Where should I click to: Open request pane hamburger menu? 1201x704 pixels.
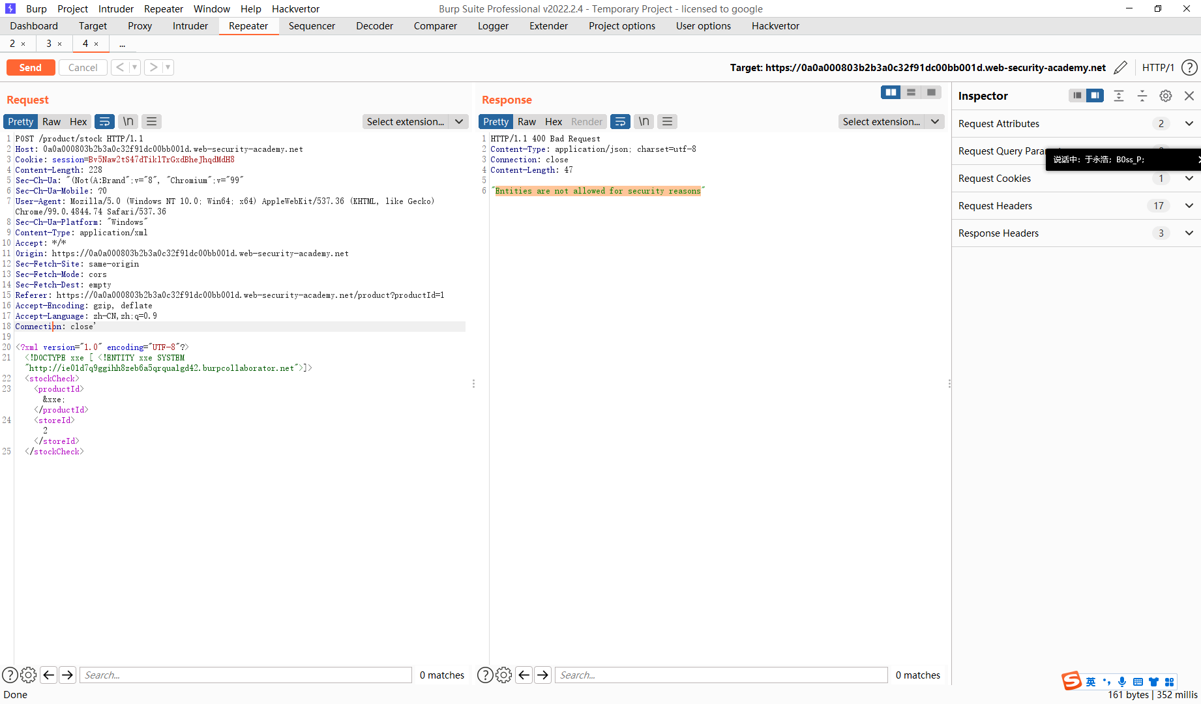152,121
